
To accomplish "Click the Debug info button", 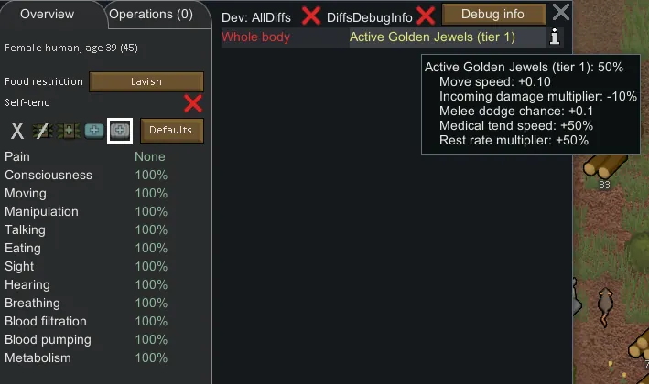I will coord(492,14).
